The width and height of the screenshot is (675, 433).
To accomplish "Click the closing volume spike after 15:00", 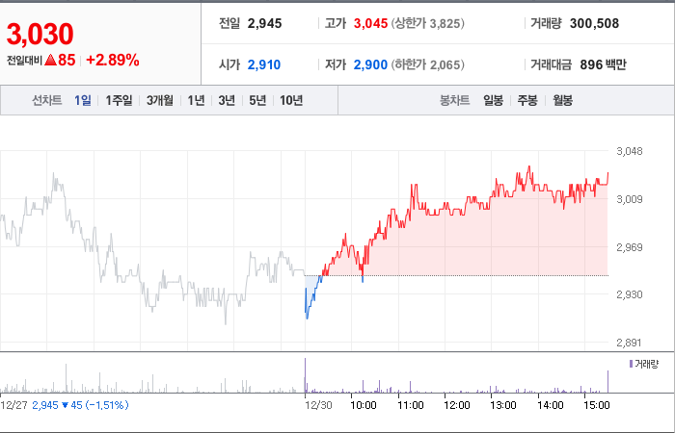I will pos(607,382).
